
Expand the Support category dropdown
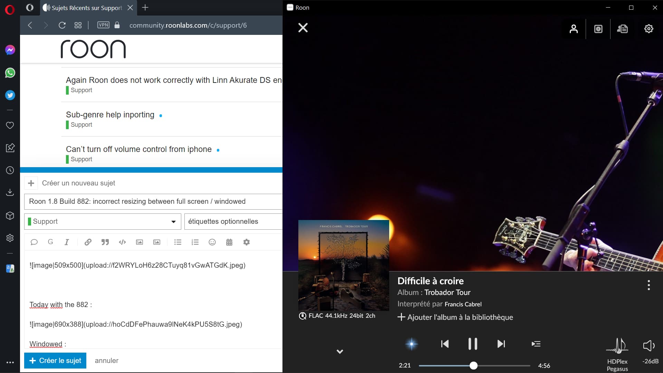click(103, 221)
